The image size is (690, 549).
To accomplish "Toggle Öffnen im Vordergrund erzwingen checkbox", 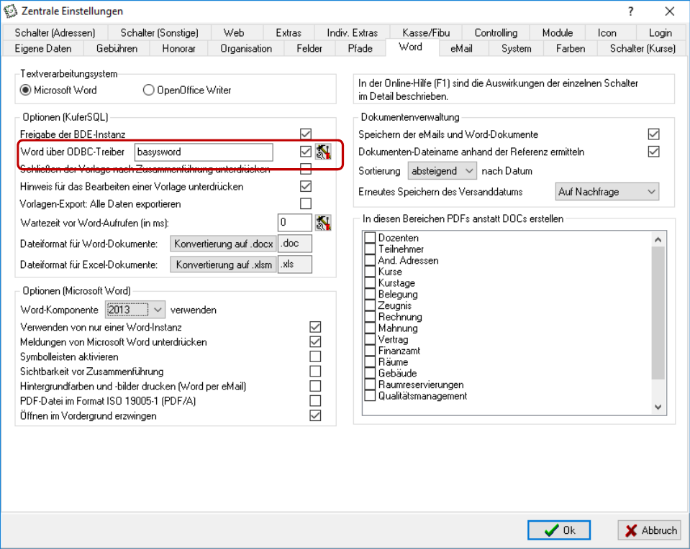I will coord(315,415).
